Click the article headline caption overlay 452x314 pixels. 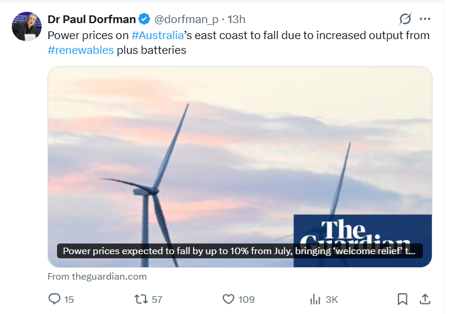tap(239, 251)
